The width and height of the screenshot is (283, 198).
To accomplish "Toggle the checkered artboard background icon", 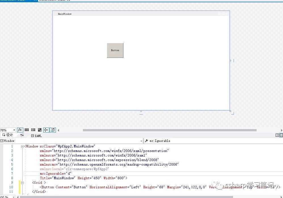I will pos(40,130).
